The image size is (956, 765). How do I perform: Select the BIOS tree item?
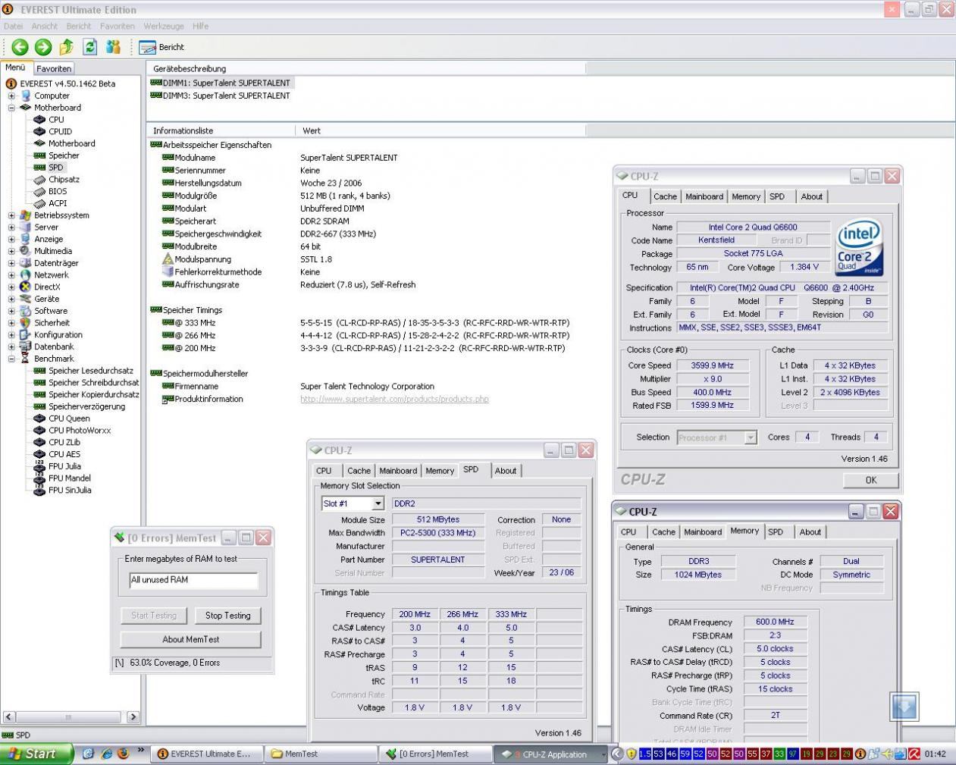(58, 191)
